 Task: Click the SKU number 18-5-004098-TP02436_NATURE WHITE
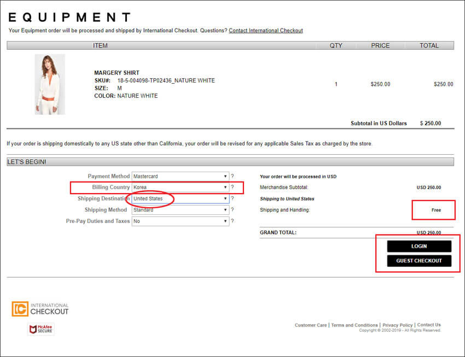click(x=166, y=80)
